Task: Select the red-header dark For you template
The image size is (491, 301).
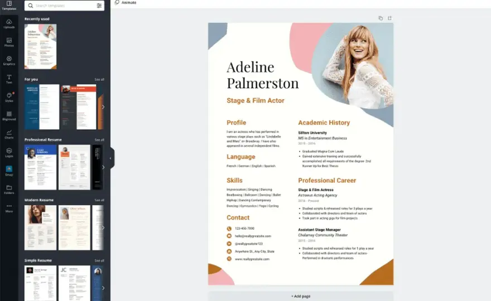Action: tap(79, 106)
